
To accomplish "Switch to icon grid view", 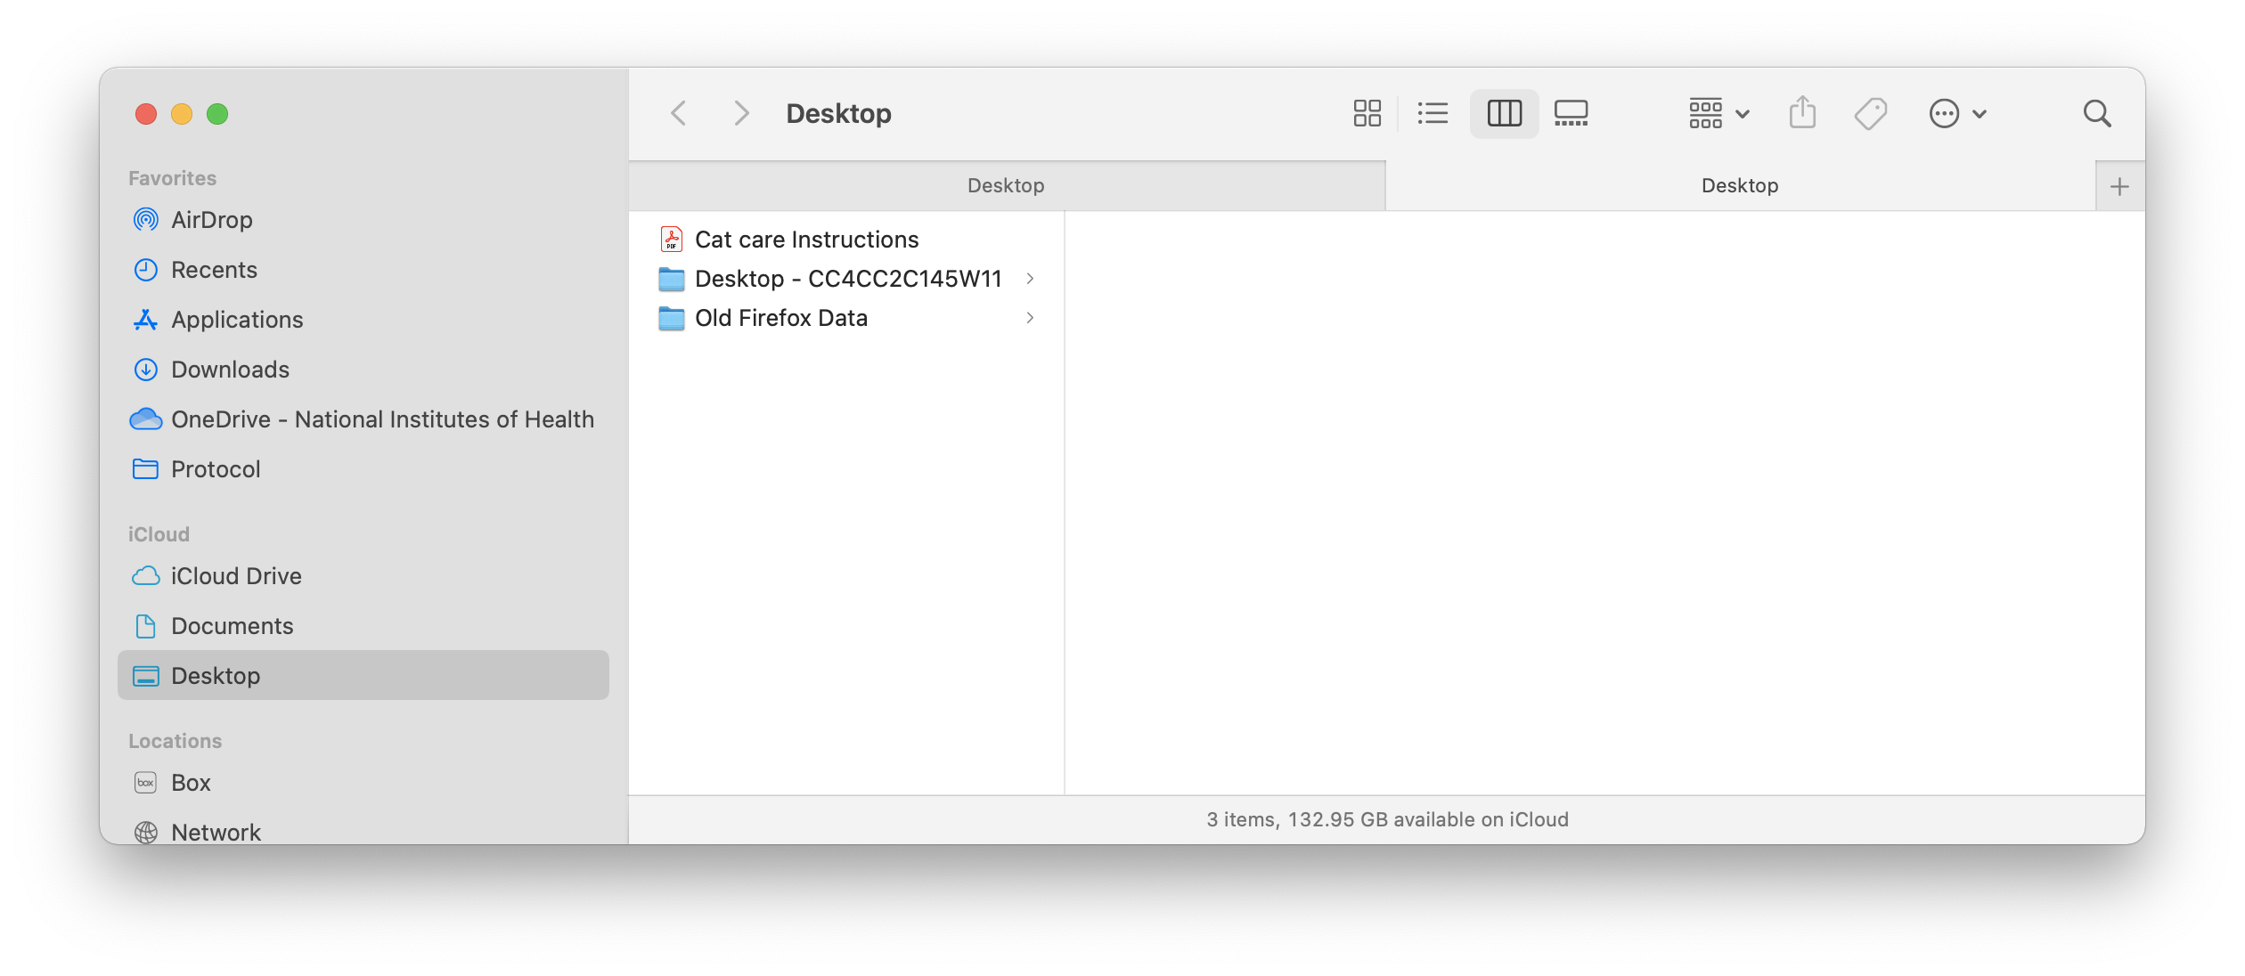I will [x=1367, y=113].
